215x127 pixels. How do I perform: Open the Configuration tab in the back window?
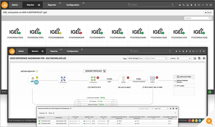click(73, 5)
